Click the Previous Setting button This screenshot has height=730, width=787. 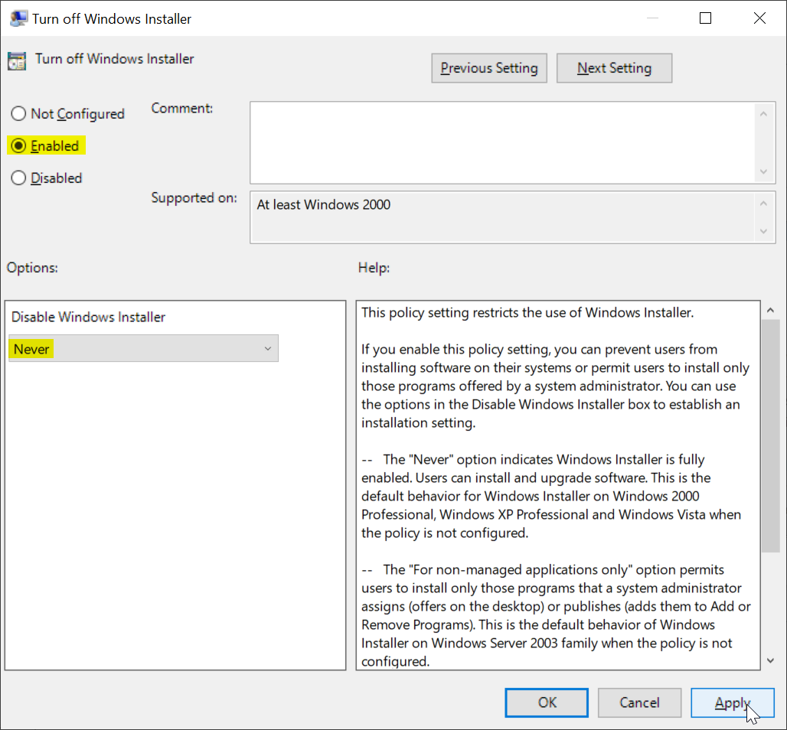click(x=489, y=68)
